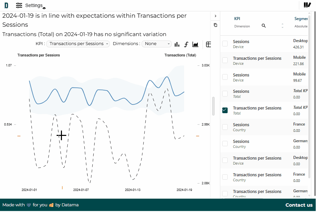Viewport: 316px width, 212px height.
Task: Open the Dimensions dropdown set to None
Action: click(x=157, y=44)
